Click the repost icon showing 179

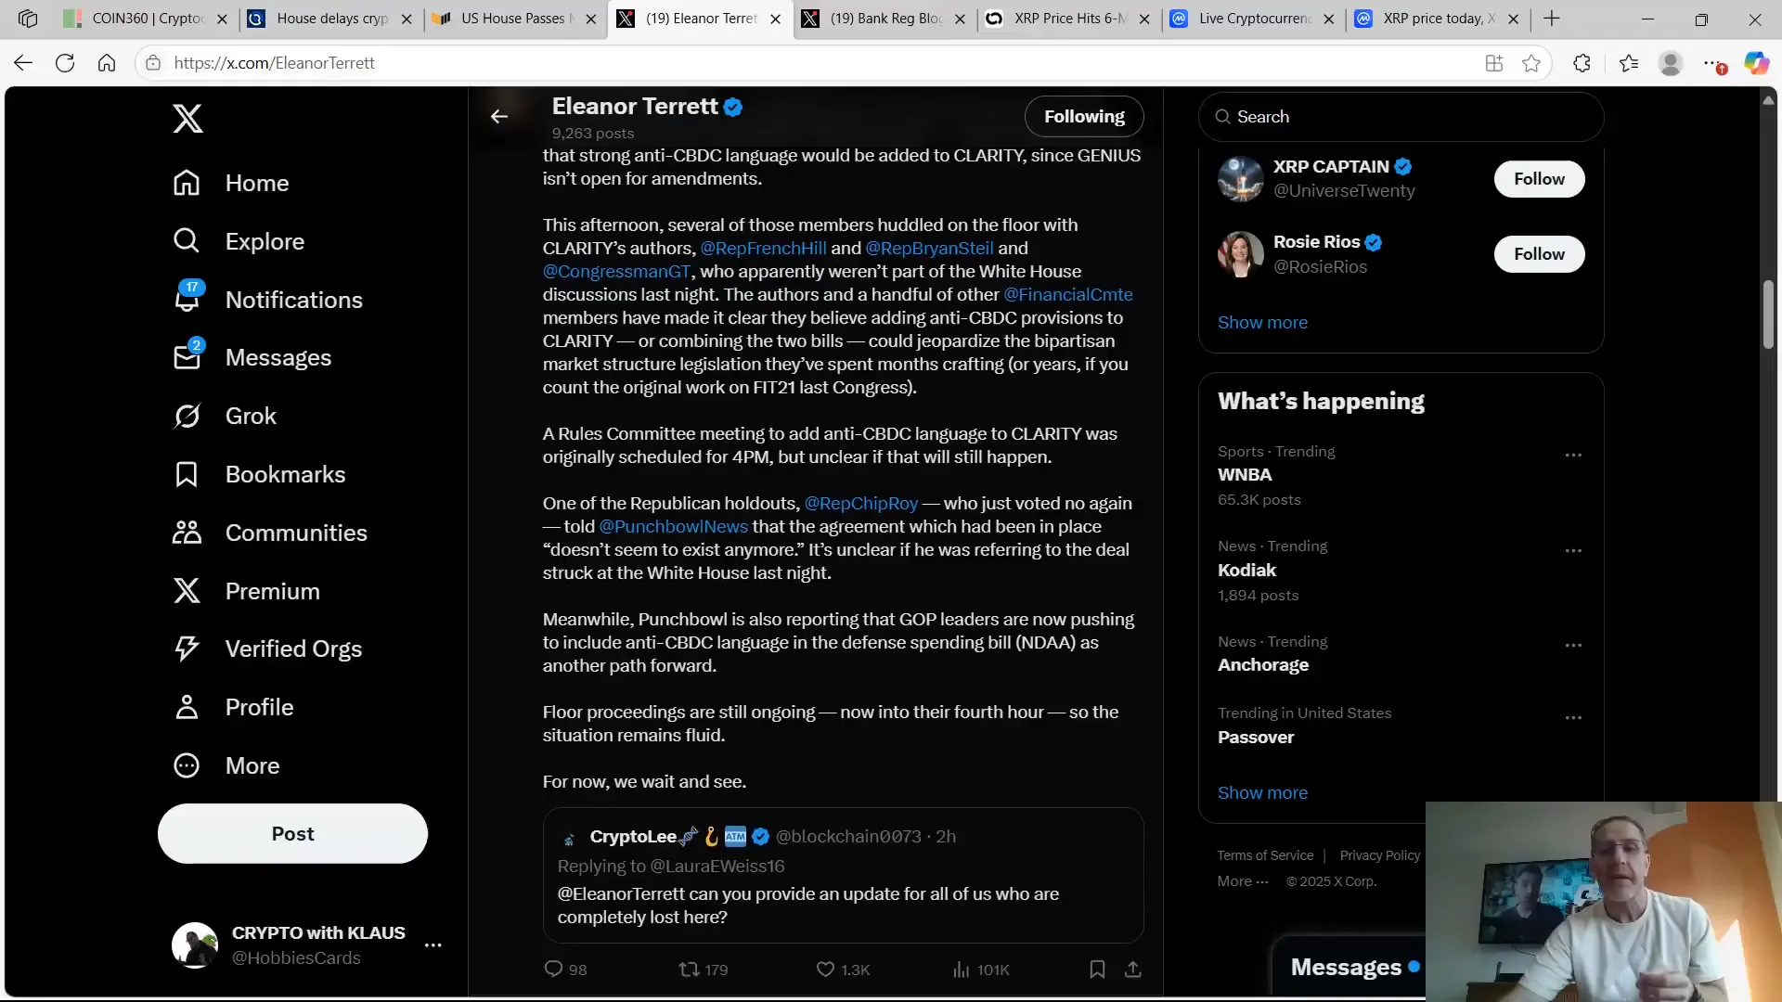(x=690, y=969)
